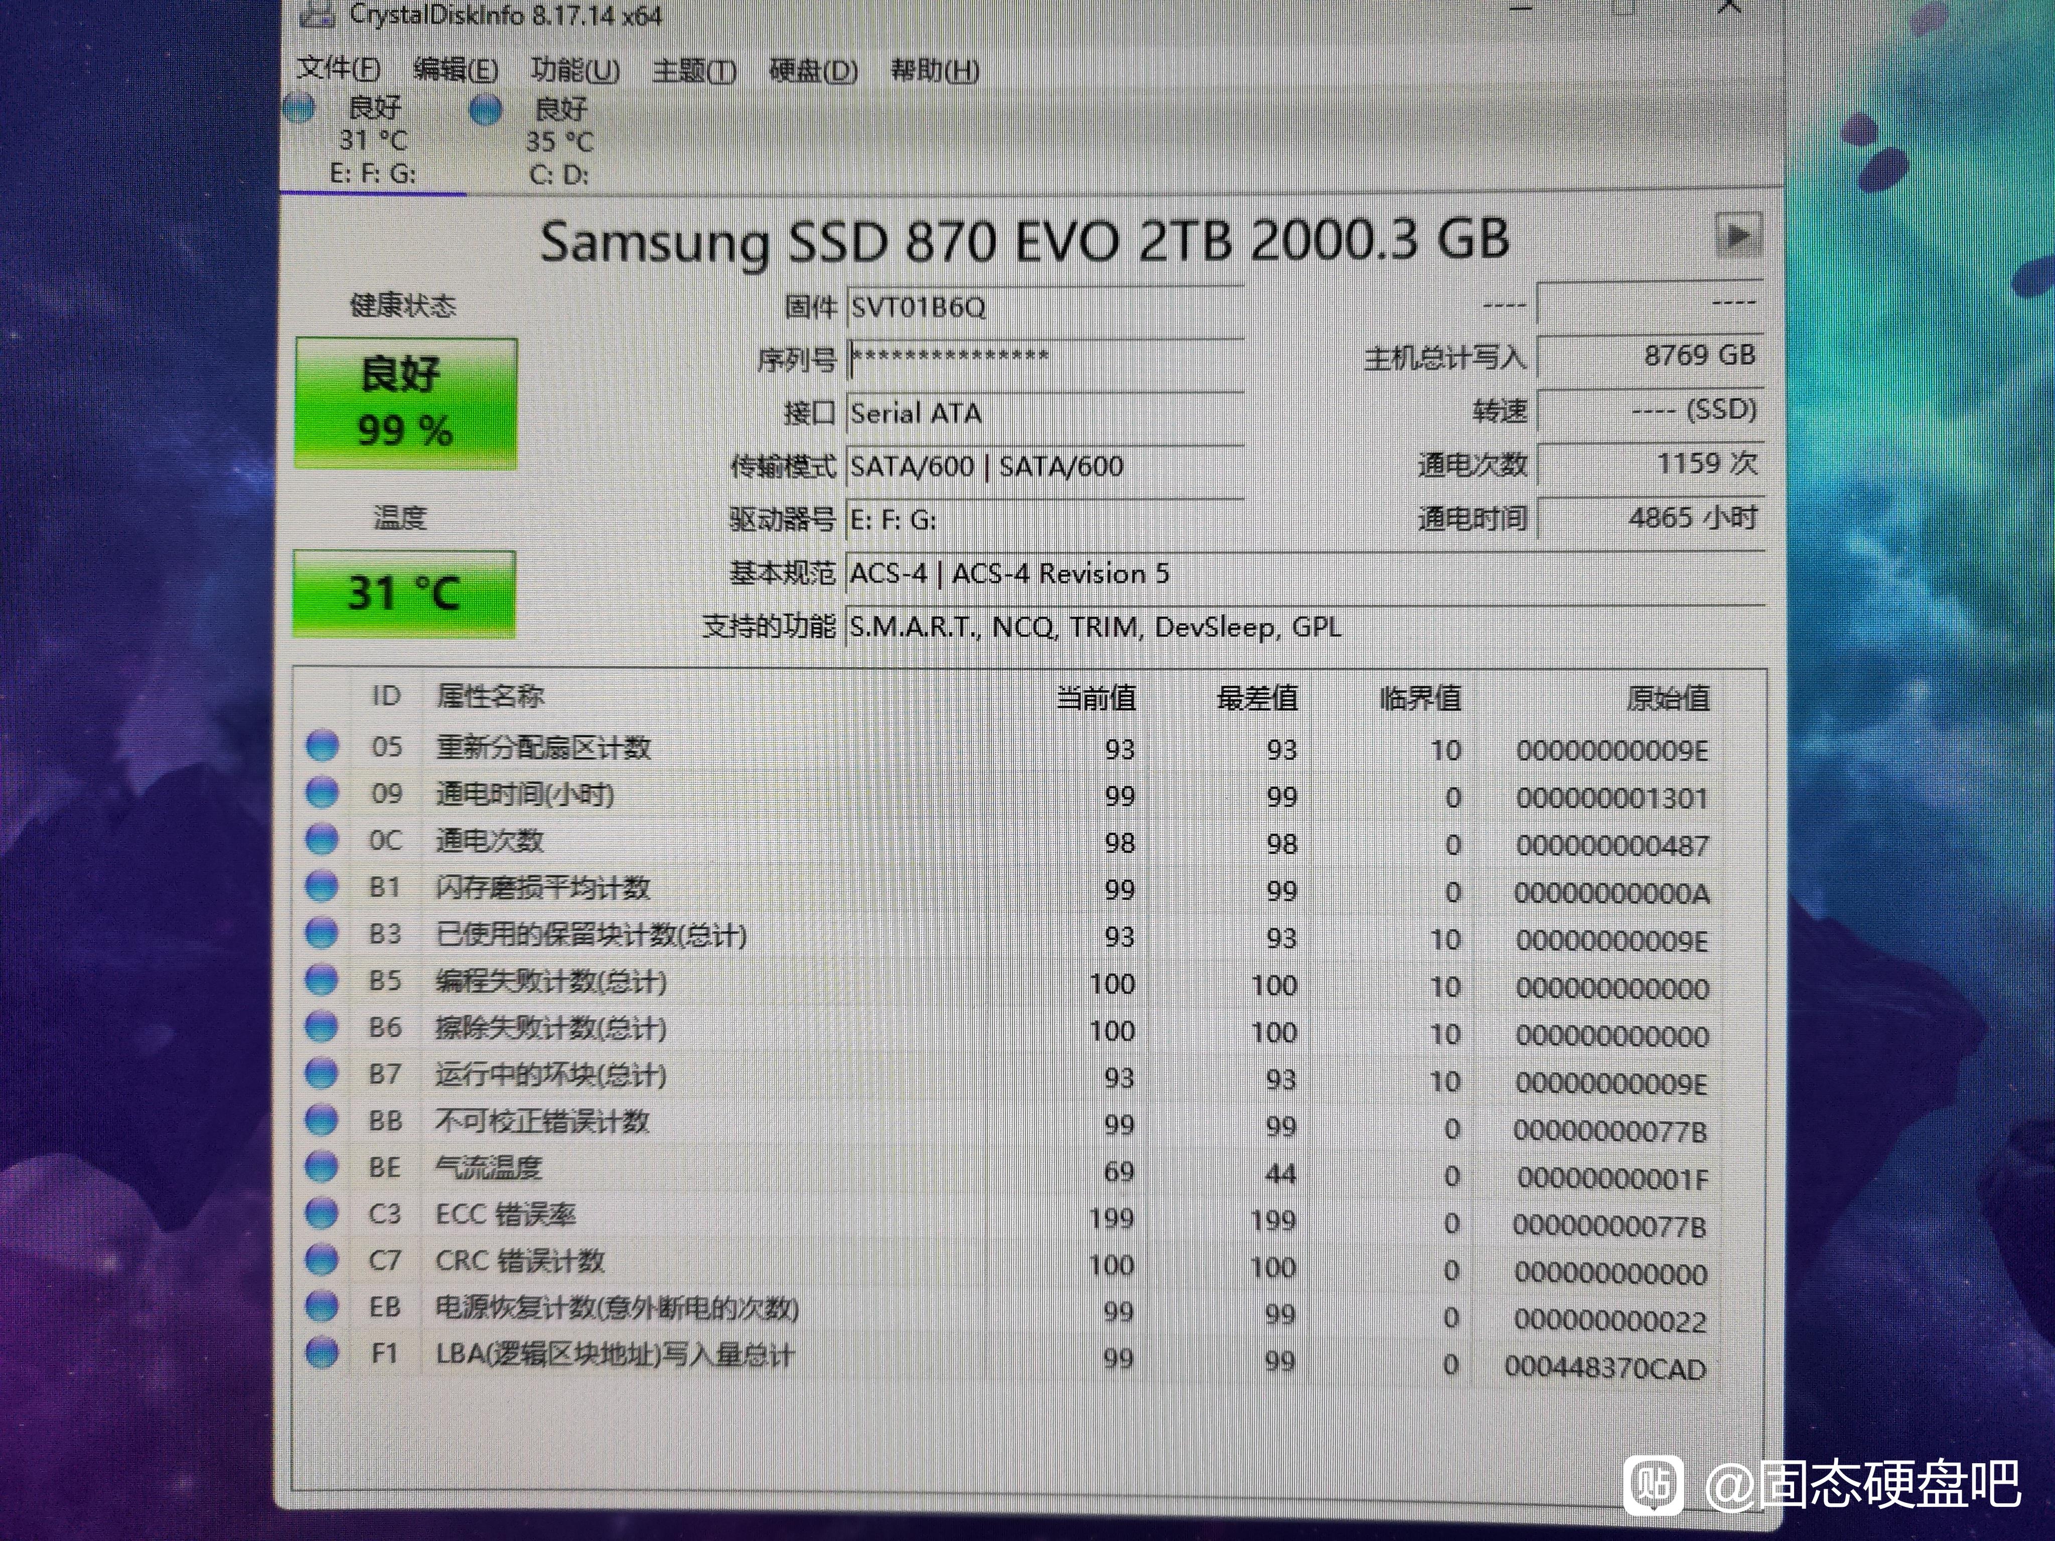Select the CRC 错误计数 attribute row
This screenshot has height=1541, width=2055.
[x=1008, y=1266]
